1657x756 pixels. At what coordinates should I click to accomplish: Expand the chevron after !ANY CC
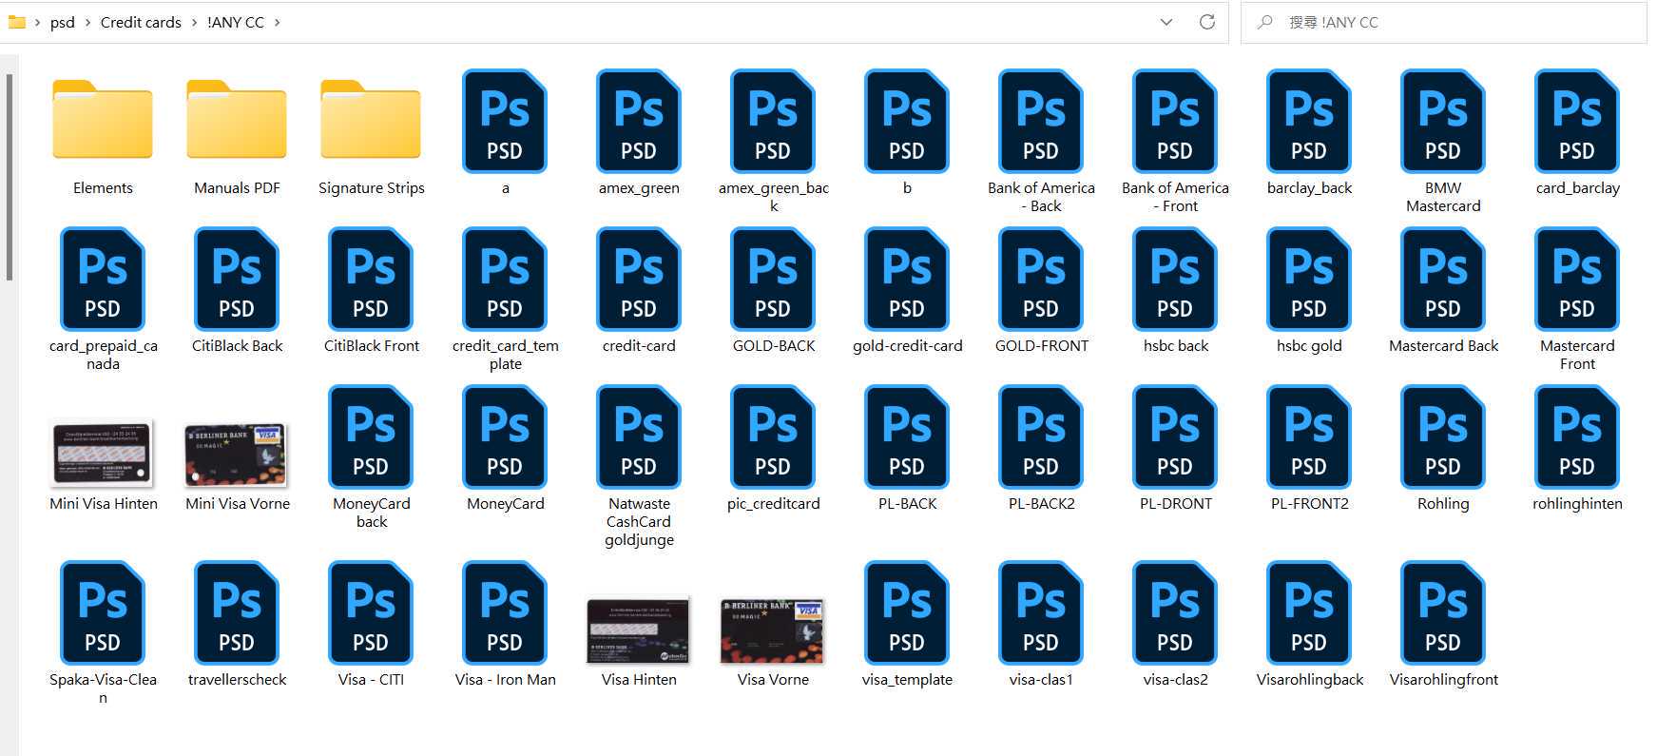tap(277, 23)
